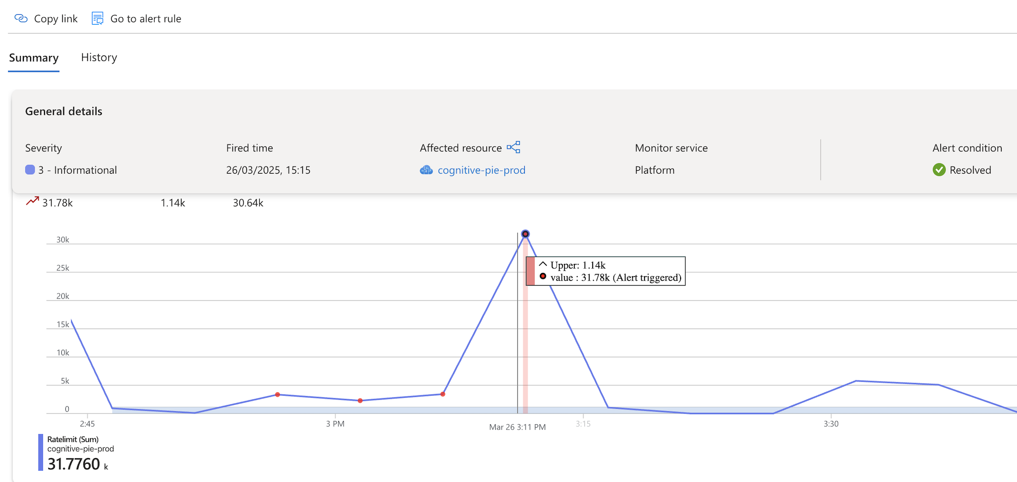Screen dimensions: 1017x482
Task: Click the Ratelimit (Sum) legend label
Action: point(73,439)
